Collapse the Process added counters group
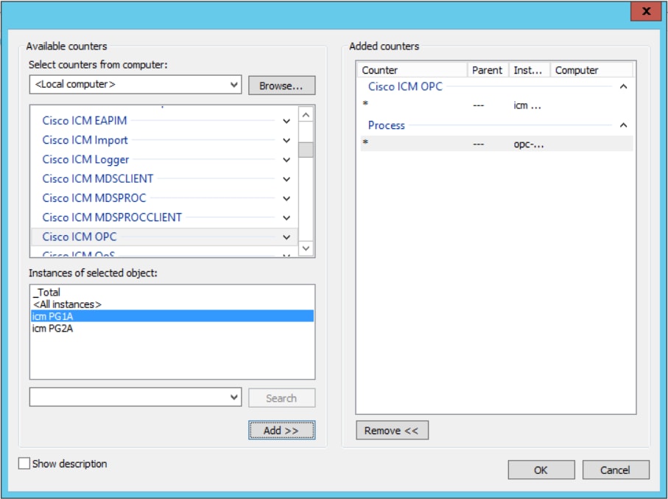This screenshot has height=499, width=668. pyautogui.click(x=623, y=125)
